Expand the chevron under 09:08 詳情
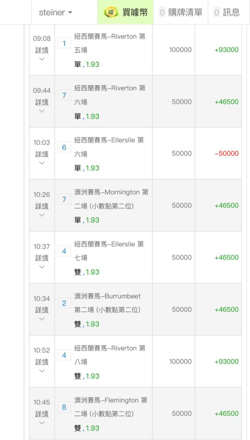Image resolution: width=250 pixels, height=440 pixels. (x=42, y=59)
